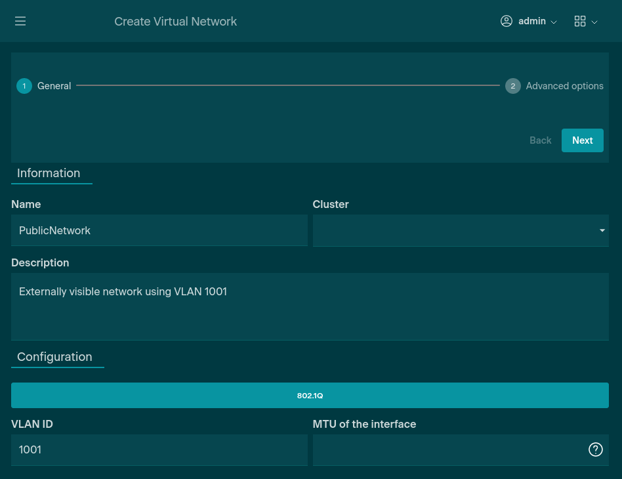Go to the Advanced options step label
622x479 pixels.
[x=564, y=86]
